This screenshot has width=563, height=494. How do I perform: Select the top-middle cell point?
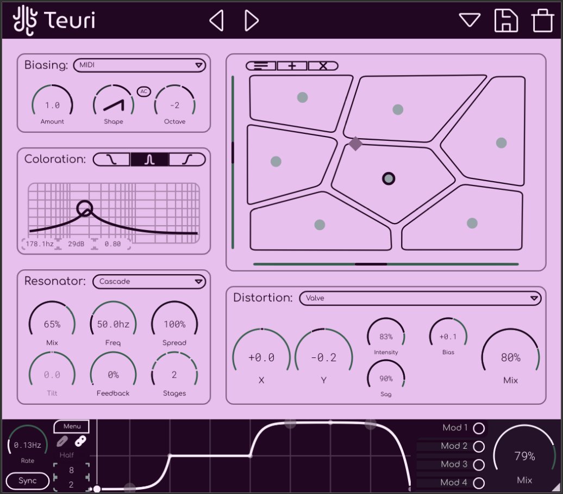[398, 110]
